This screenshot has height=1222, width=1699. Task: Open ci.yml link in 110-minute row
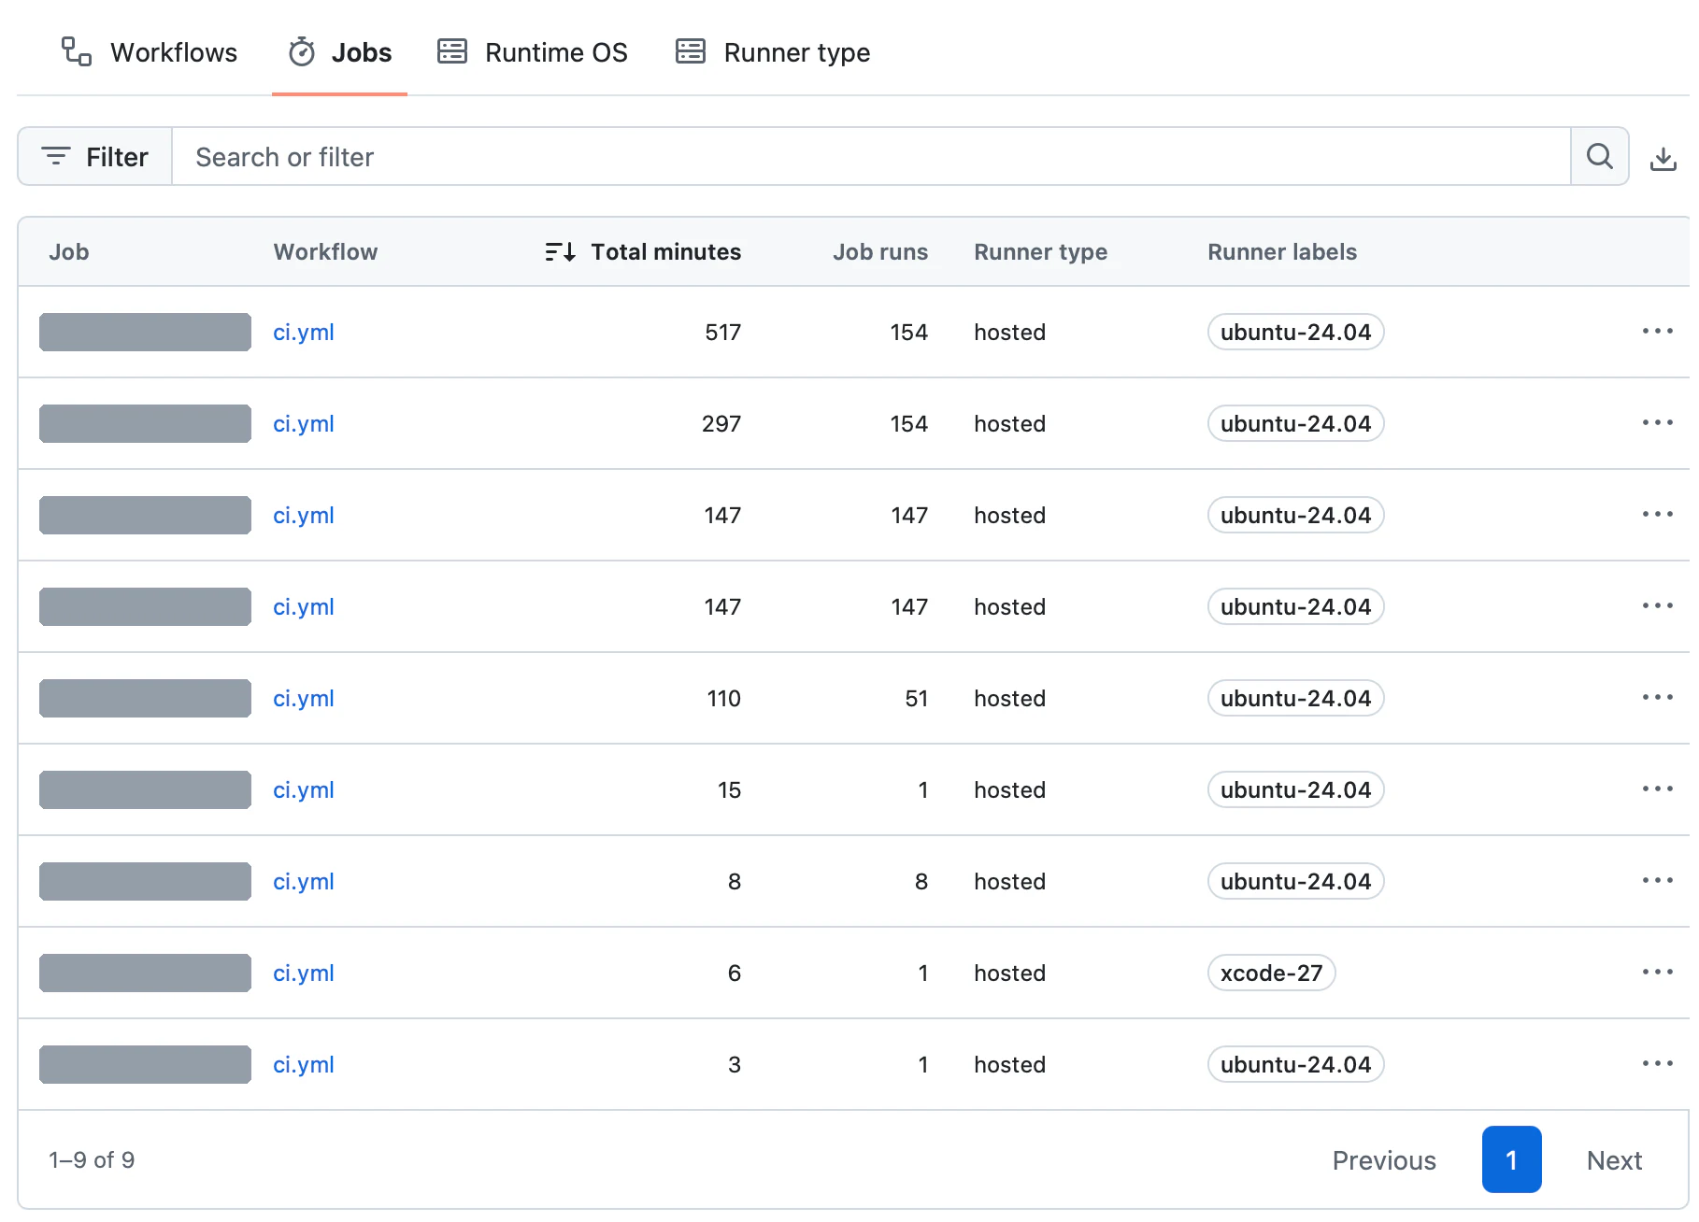pos(304,699)
